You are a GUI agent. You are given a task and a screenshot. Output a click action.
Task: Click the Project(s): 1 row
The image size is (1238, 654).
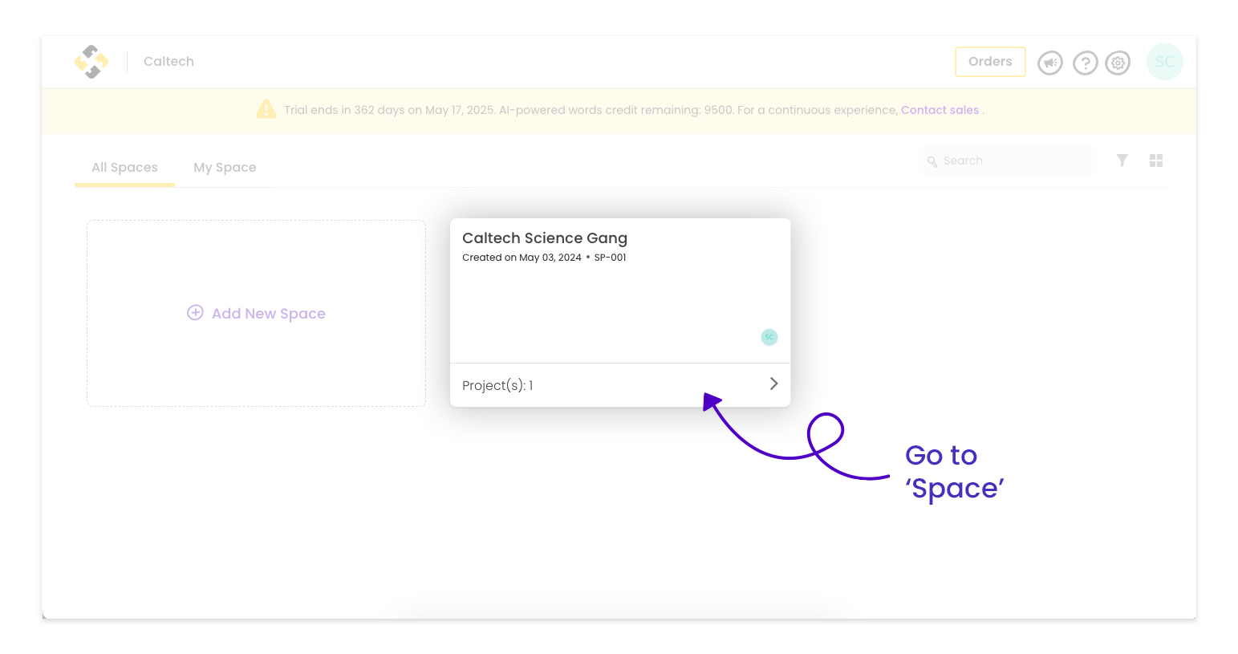click(620, 385)
